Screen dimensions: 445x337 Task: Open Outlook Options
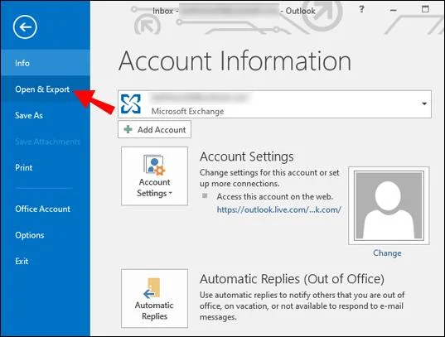[x=46, y=235]
